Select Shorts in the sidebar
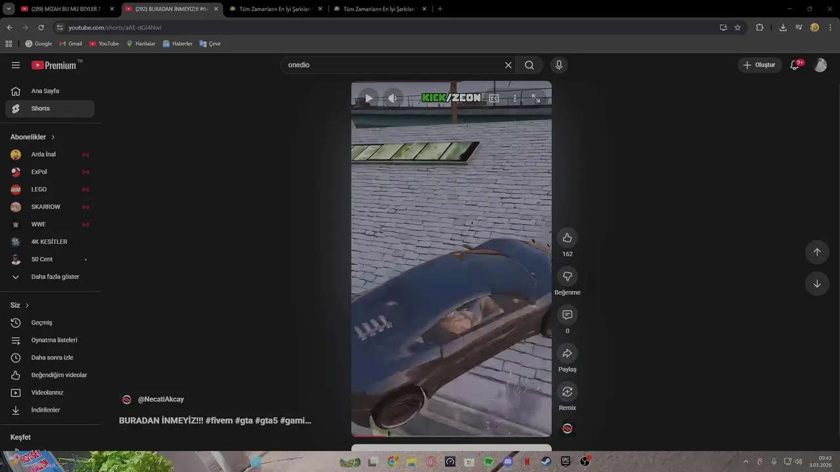840x472 pixels. pos(50,109)
